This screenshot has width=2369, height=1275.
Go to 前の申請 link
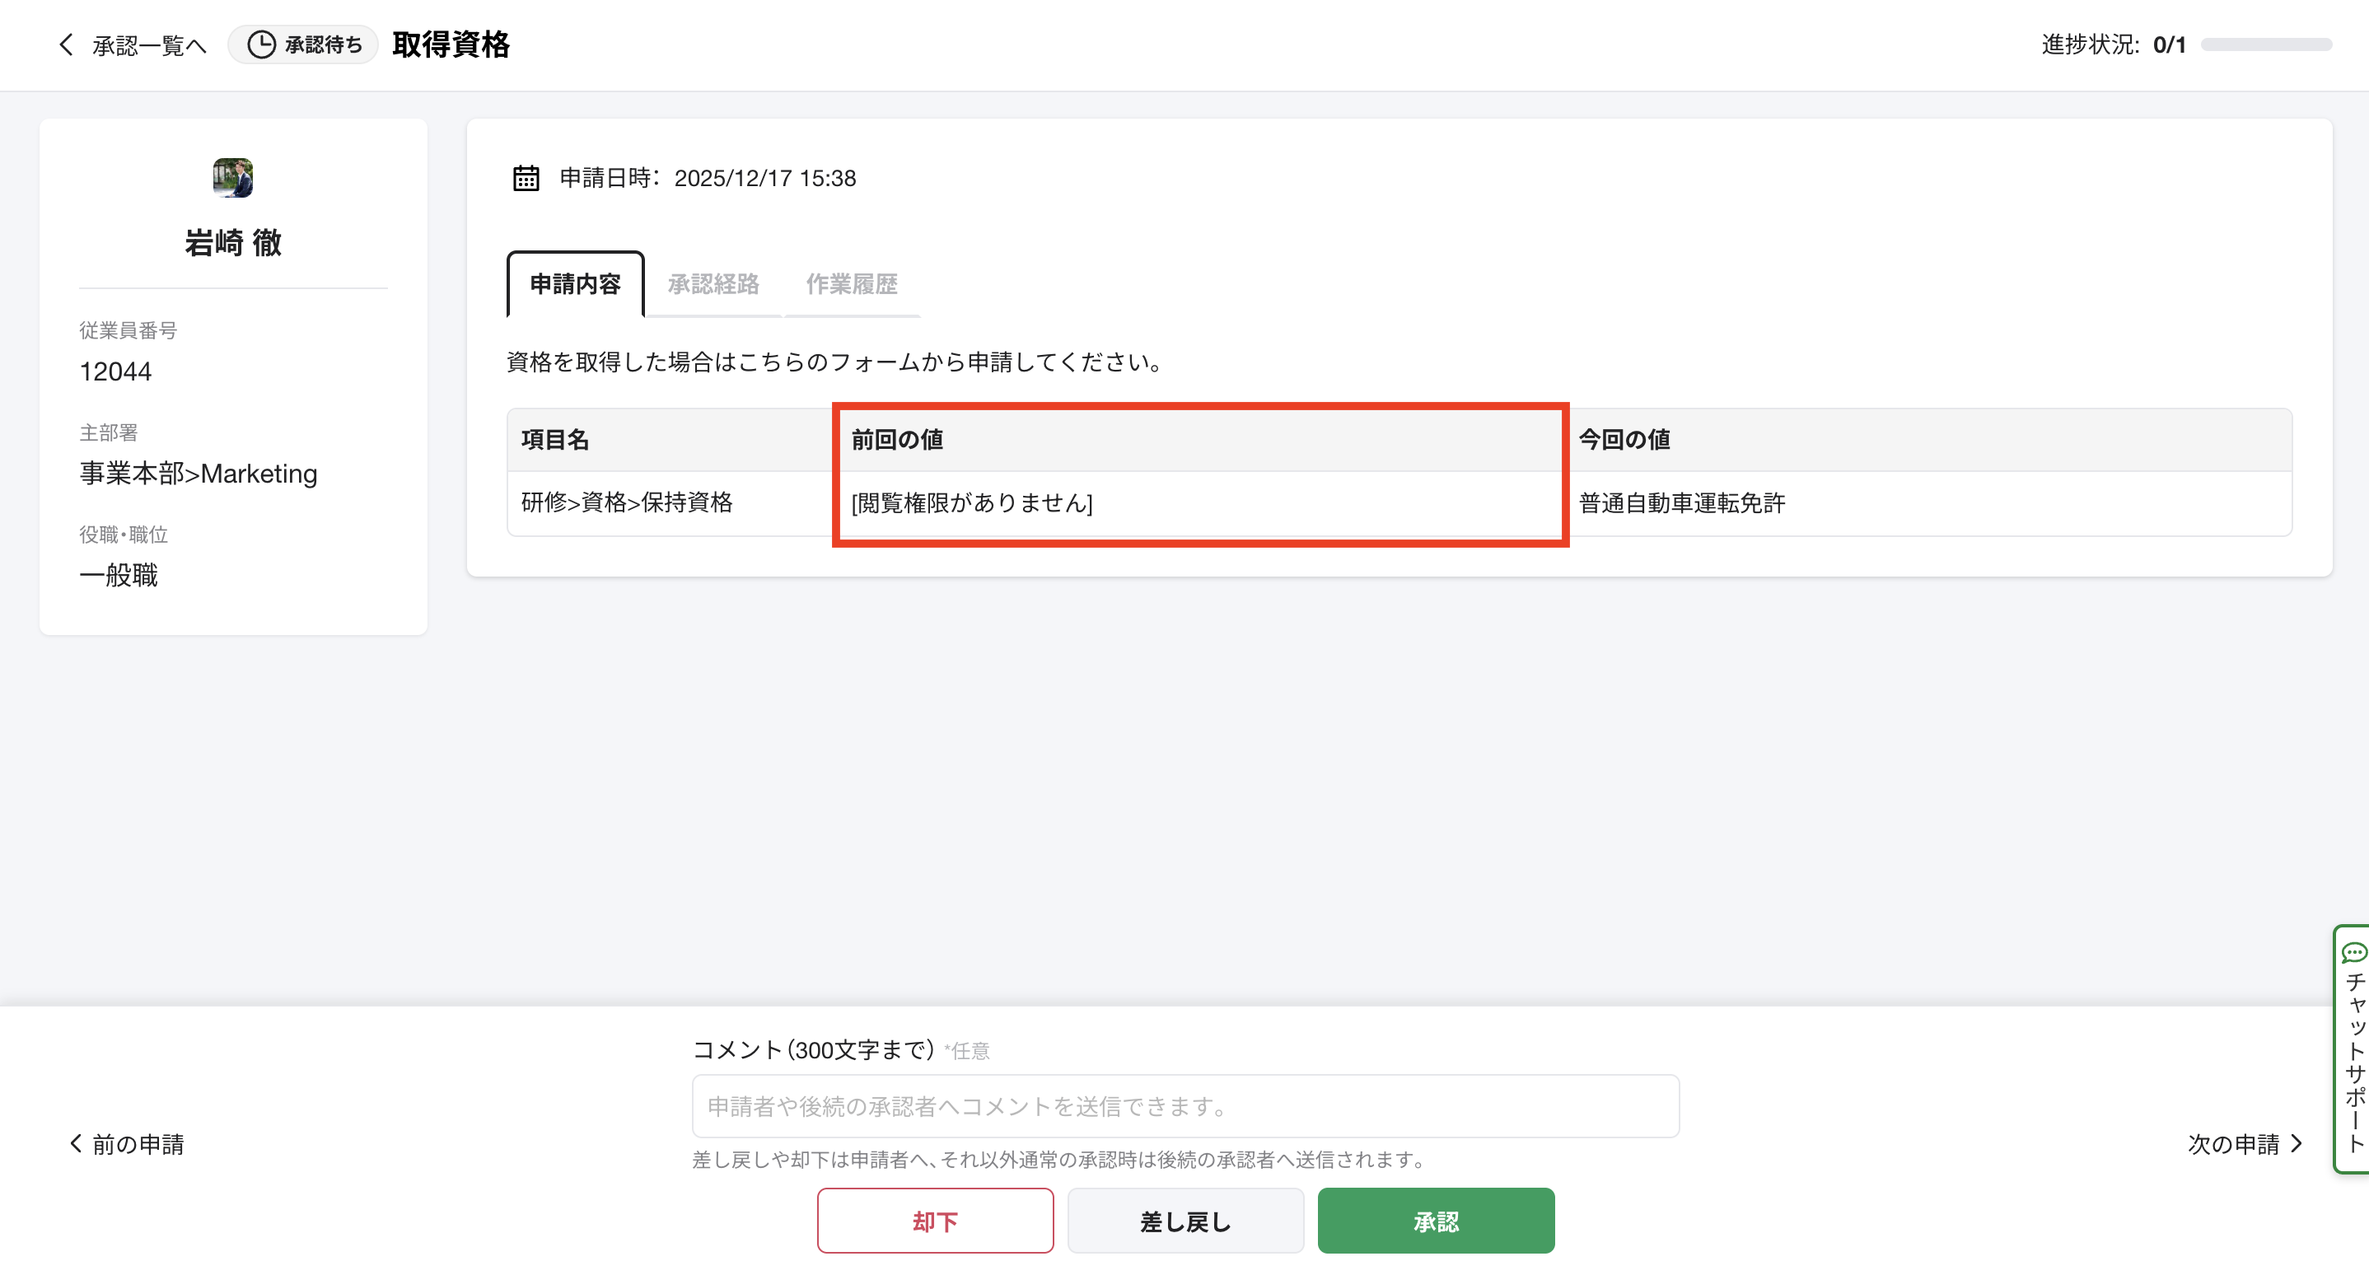click(138, 1143)
